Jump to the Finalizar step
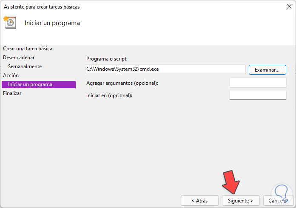 point(12,93)
